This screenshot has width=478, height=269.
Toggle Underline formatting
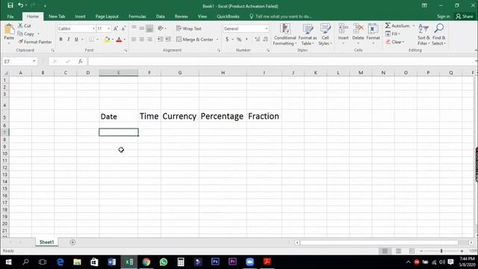76,40
